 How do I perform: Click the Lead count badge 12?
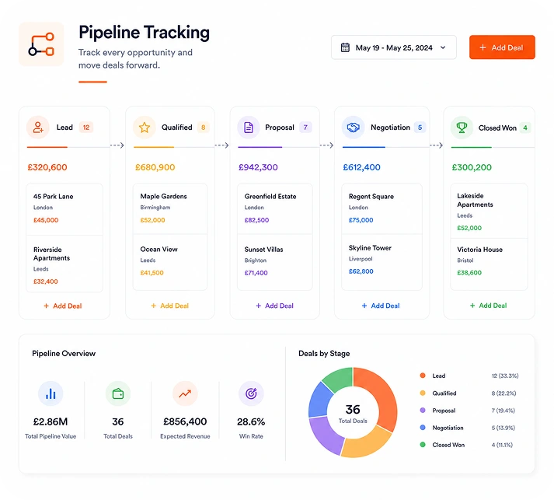86,128
